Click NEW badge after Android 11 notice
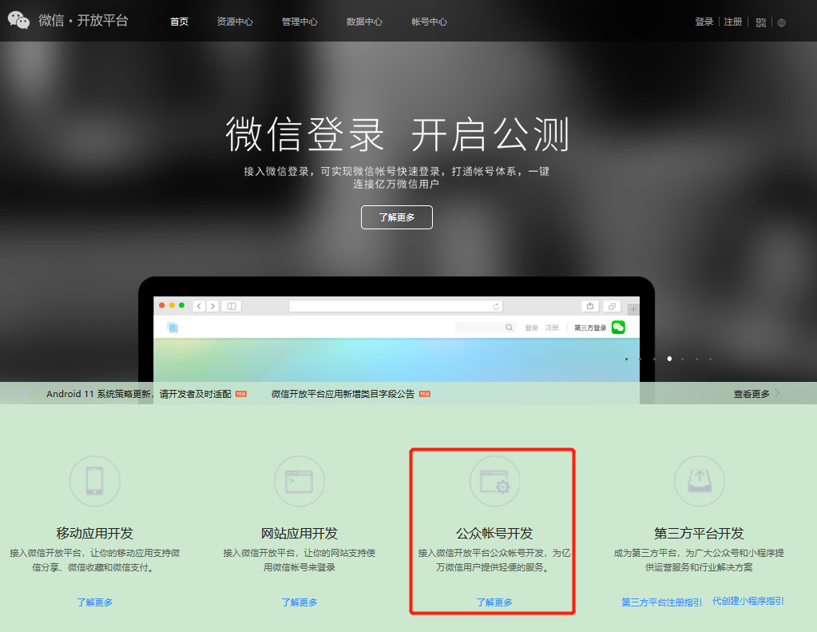This screenshot has width=817, height=632. pos(240,394)
